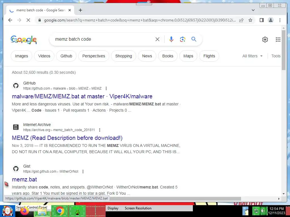Bookmark this page with the star

tap(250, 20)
